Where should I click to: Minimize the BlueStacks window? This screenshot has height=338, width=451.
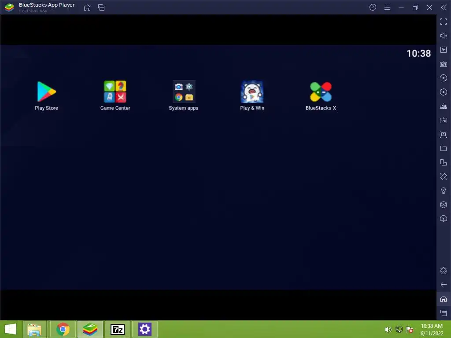[401, 7]
